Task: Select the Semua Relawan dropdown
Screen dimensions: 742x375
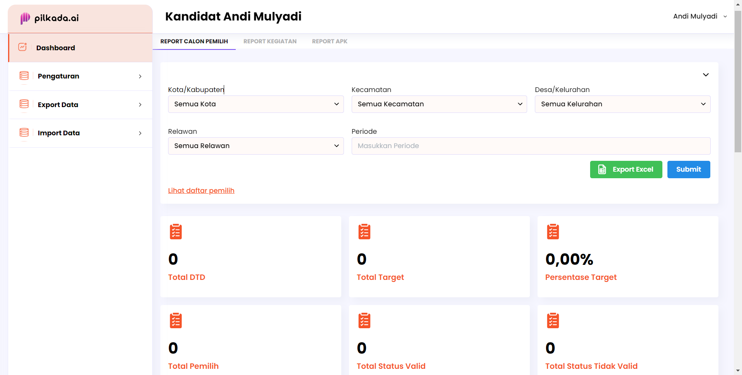Action: 256,146
